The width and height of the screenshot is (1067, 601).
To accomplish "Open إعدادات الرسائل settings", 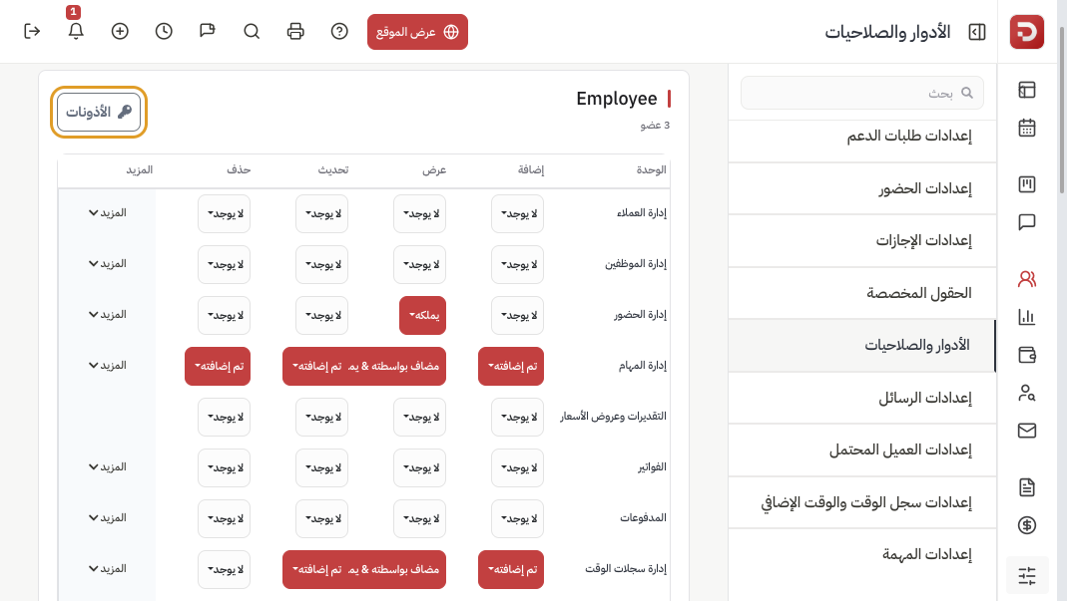I will pyautogui.click(x=861, y=398).
